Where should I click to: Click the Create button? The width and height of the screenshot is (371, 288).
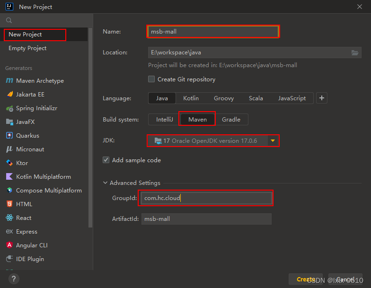(306, 279)
